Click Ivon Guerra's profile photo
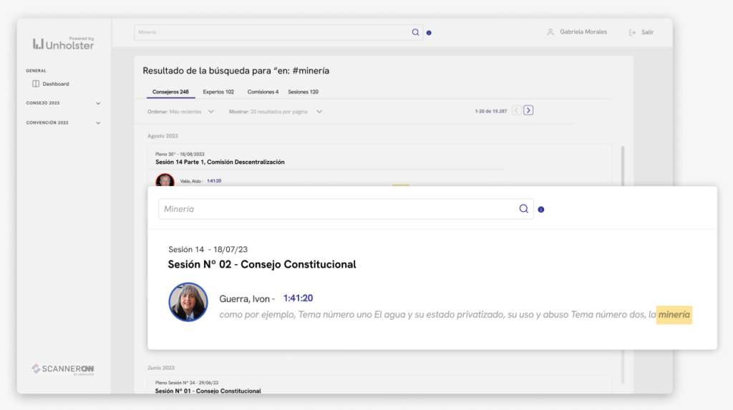Image resolution: width=733 pixels, height=410 pixels. click(x=188, y=302)
